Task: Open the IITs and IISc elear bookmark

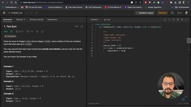Action: (34, 7)
